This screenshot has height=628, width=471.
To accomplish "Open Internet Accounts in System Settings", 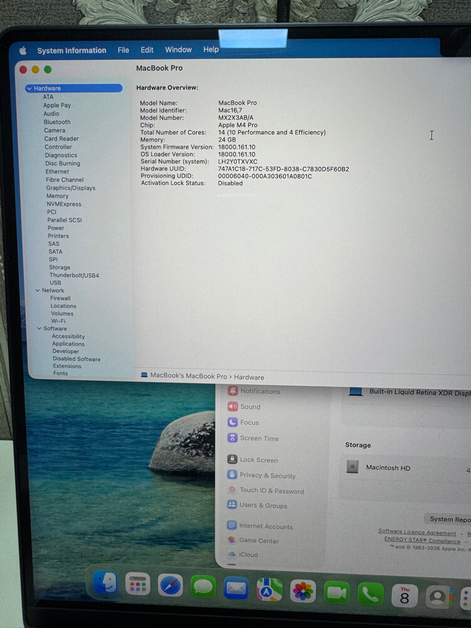I will pyautogui.click(x=259, y=526).
